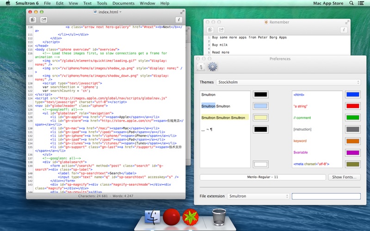Click the share icon in index.html toolbar
This screenshot has width=370, height=231.
tap(43, 20)
